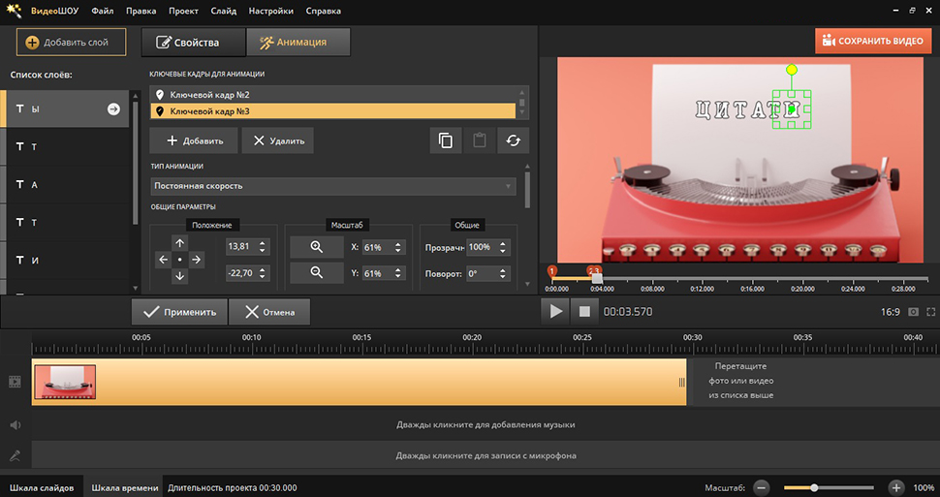Decrease timeline scale with minus button
Screen dimensions: 940x497
click(762, 487)
